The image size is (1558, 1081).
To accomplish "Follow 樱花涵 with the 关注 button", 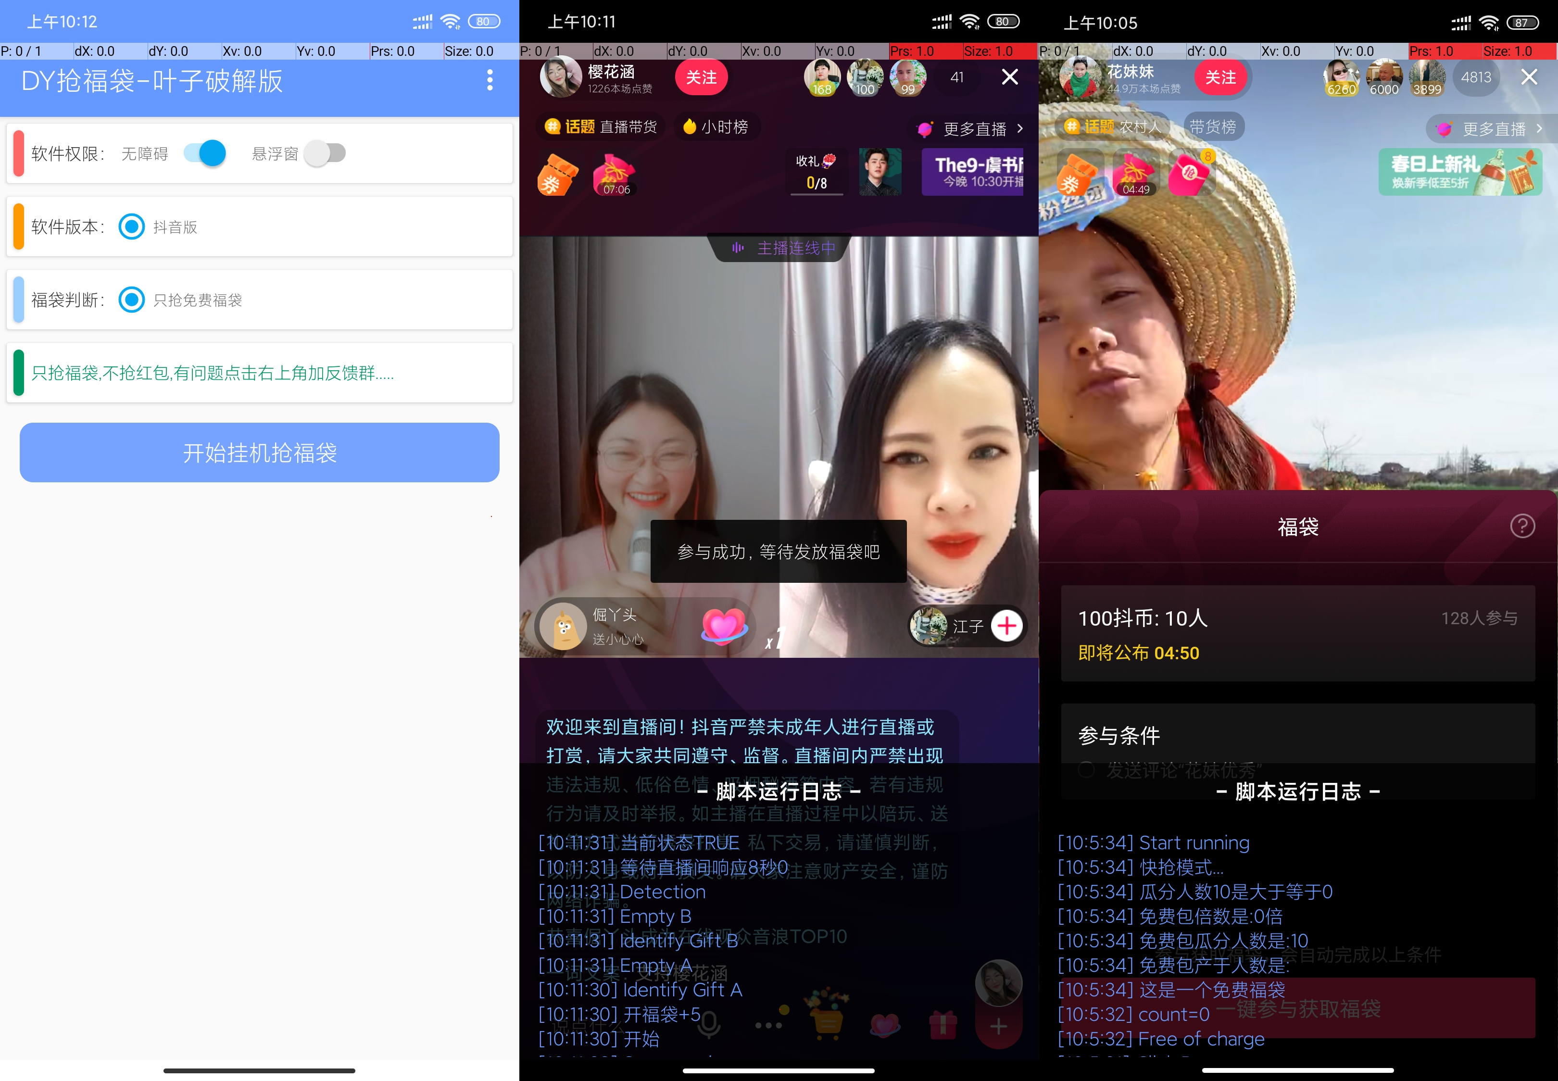I will [x=701, y=77].
